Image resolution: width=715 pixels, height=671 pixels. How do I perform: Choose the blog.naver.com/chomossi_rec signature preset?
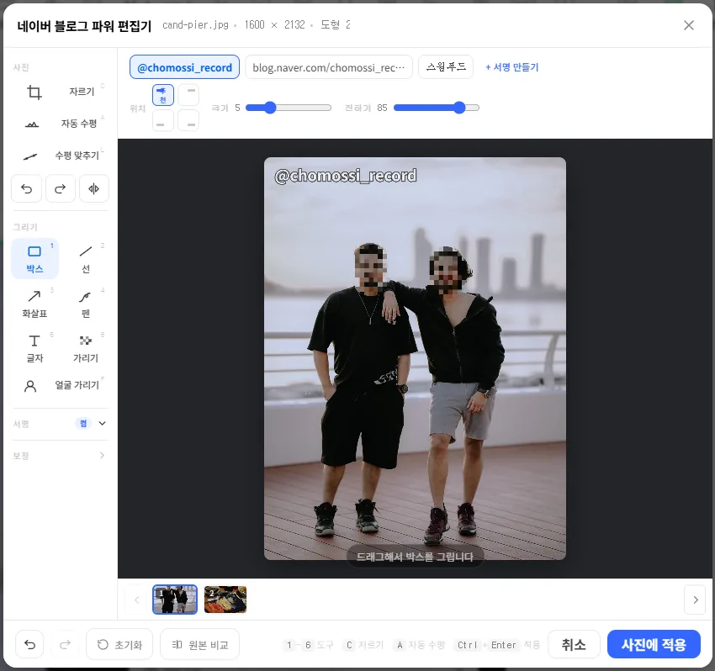329,67
